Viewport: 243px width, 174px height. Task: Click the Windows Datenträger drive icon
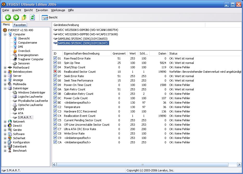[15, 92]
